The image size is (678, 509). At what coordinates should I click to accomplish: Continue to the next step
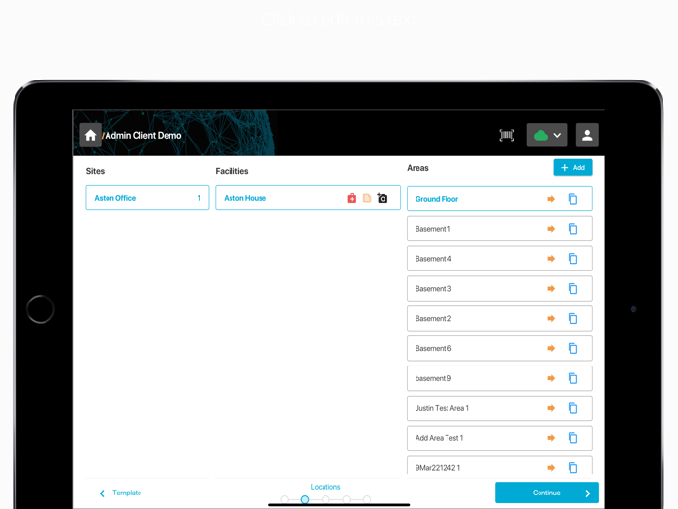546,493
